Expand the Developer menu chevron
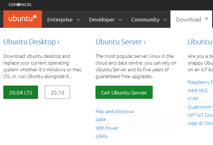The image size is (213, 145). tap(120, 20)
